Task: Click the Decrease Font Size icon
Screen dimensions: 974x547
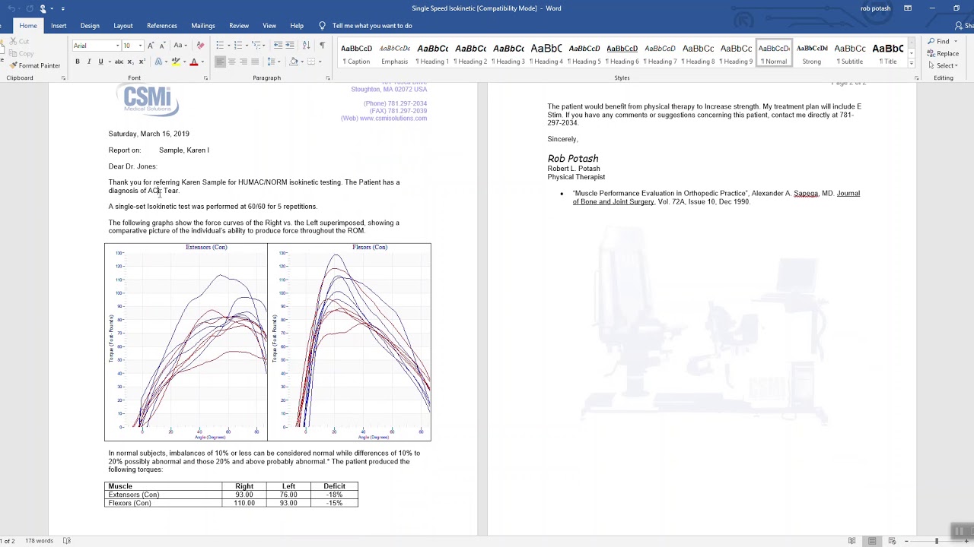Action: click(162, 46)
